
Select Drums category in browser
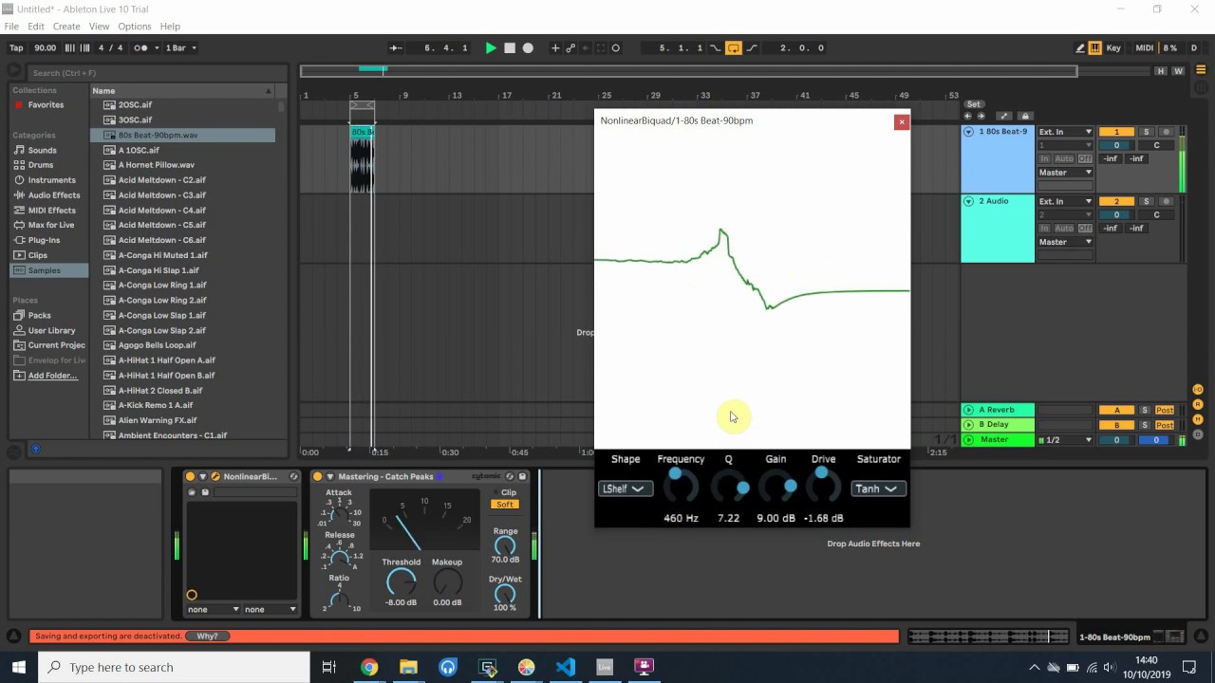tap(41, 165)
